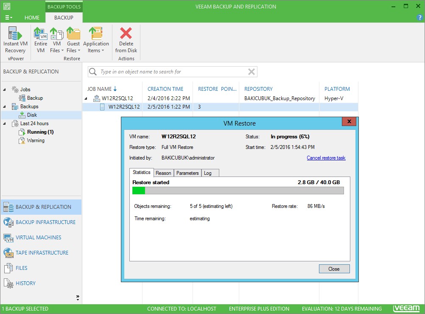Open BACKUP INFRASTRUCTURE view
The height and width of the screenshot is (314, 425).
click(x=41, y=222)
